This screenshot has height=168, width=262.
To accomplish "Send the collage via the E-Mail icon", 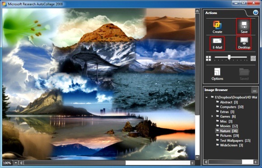I will coord(217,43).
